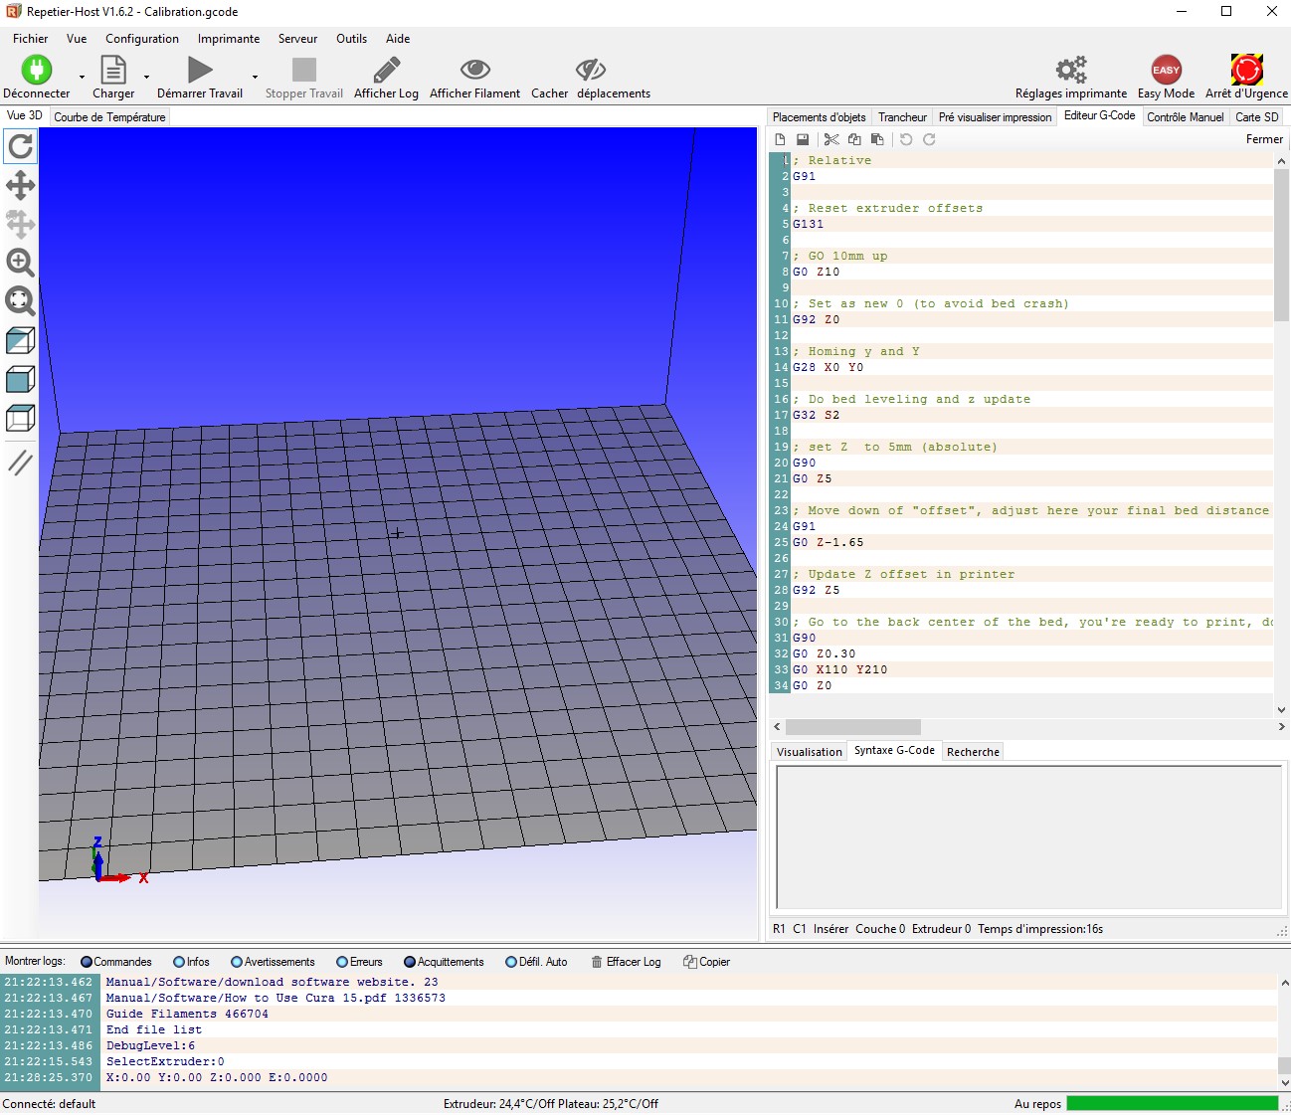Select the Recherche sub-tab
The image size is (1291, 1115).
coord(973,752)
